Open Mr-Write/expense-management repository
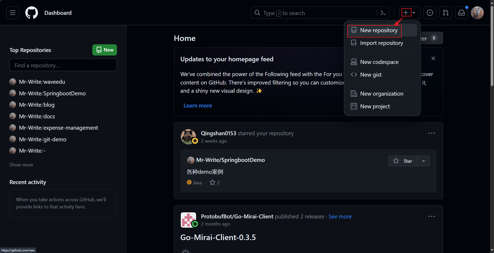Viewport: 494px width, 253px height. click(x=58, y=128)
